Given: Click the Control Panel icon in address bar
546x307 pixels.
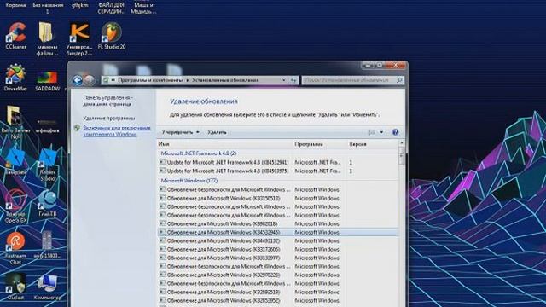Looking at the screenshot, I should pyautogui.click(x=106, y=80).
